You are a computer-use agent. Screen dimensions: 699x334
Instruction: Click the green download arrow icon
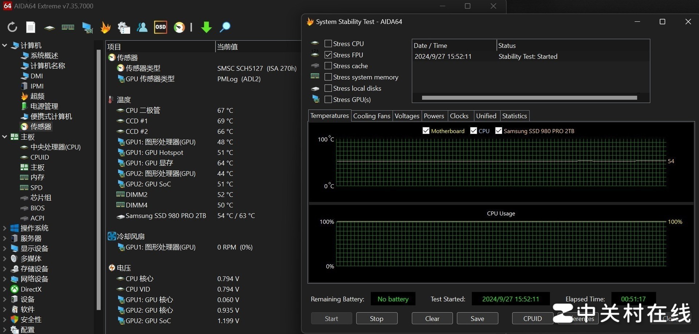click(206, 27)
